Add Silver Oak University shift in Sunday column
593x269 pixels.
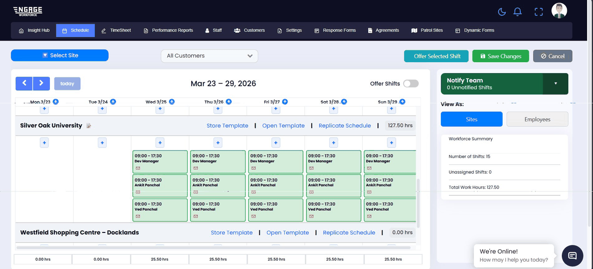point(392,143)
